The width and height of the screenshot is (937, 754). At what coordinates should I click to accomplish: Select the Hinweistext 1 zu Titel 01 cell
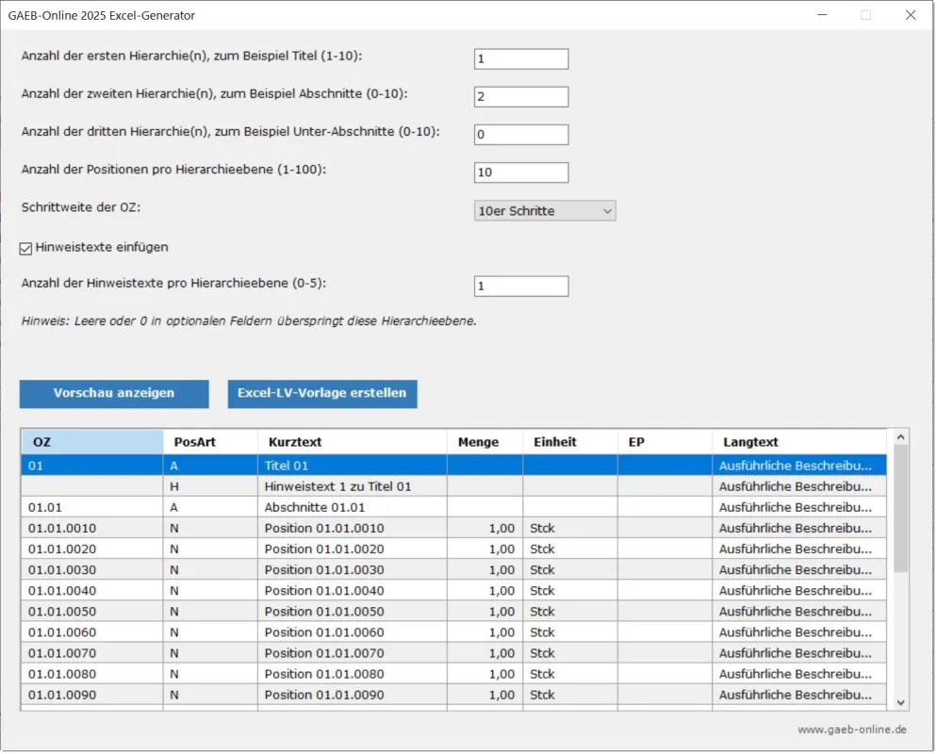[353, 486]
